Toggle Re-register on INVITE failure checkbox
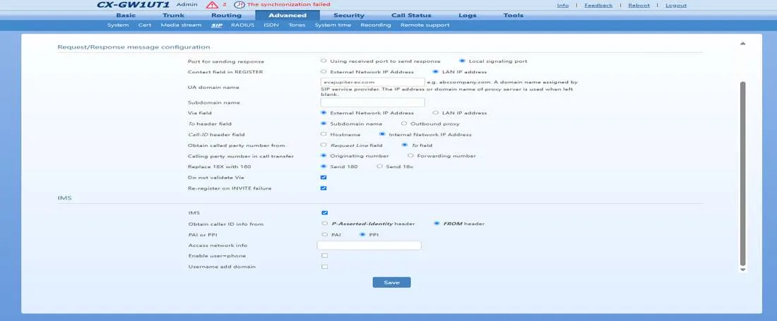Screen dimensions: 777x321 coord(324,188)
